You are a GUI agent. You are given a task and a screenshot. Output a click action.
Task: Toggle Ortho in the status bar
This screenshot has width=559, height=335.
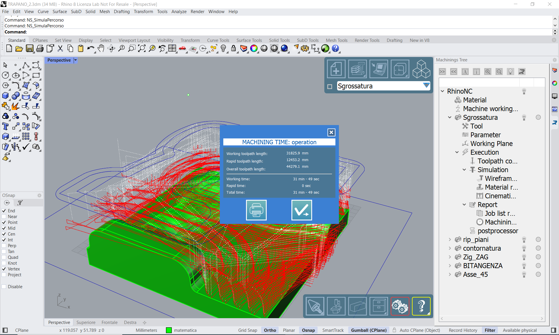tap(270, 330)
